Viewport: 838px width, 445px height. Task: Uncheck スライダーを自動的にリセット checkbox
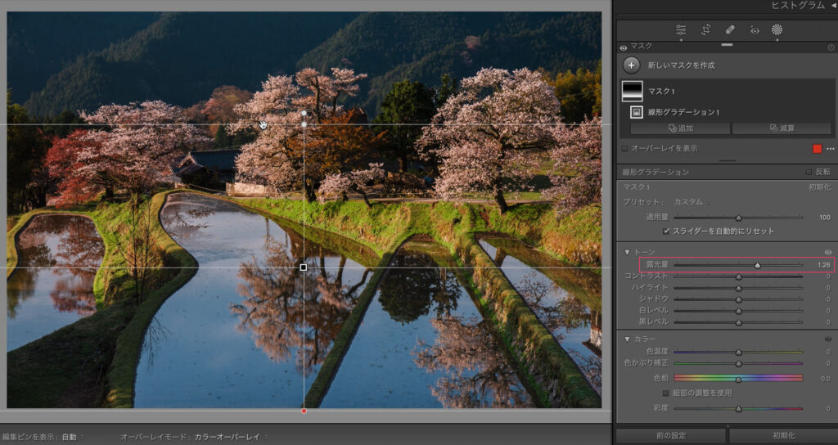click(x=666, y=231)
